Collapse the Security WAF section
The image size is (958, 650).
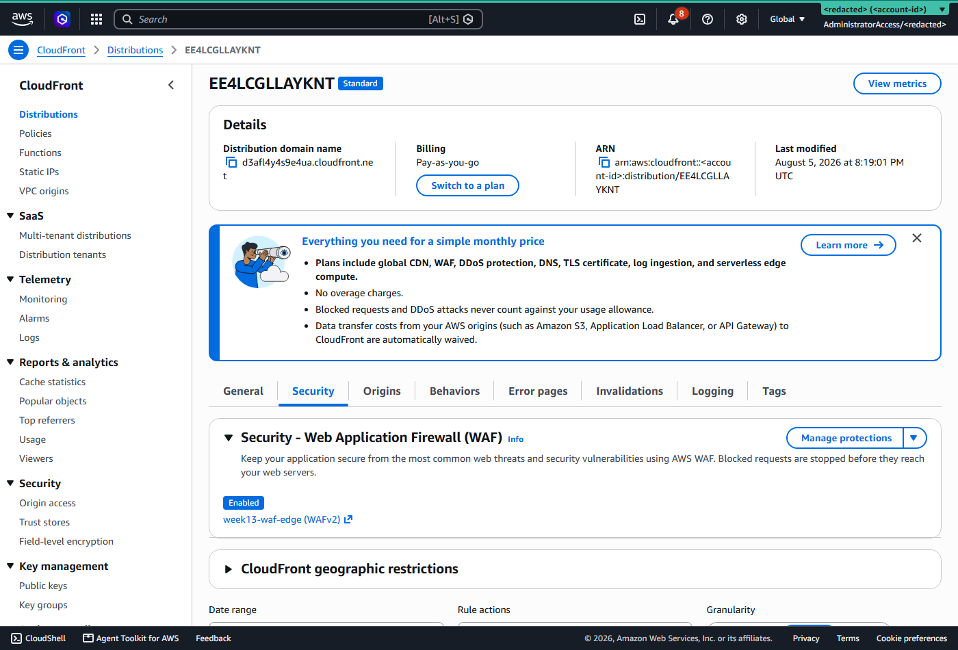(x=229, y=438)
